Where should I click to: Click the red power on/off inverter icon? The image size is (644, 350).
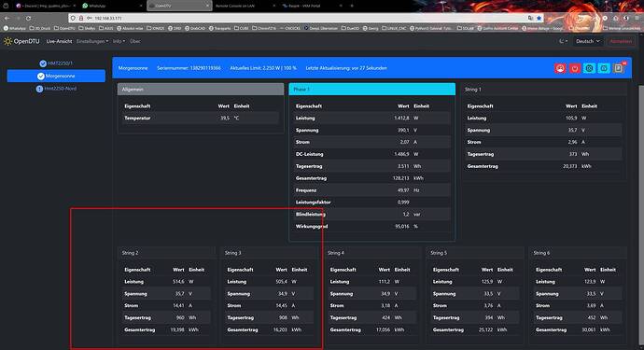pos(575,68)
